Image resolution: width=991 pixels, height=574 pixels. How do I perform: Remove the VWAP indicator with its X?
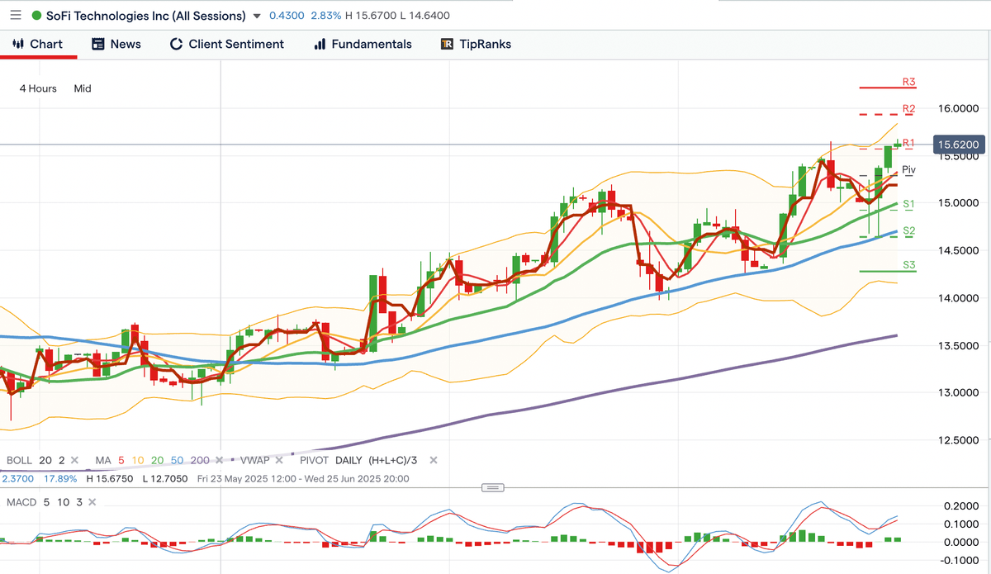pyautogui.click(x=281, y=460)
